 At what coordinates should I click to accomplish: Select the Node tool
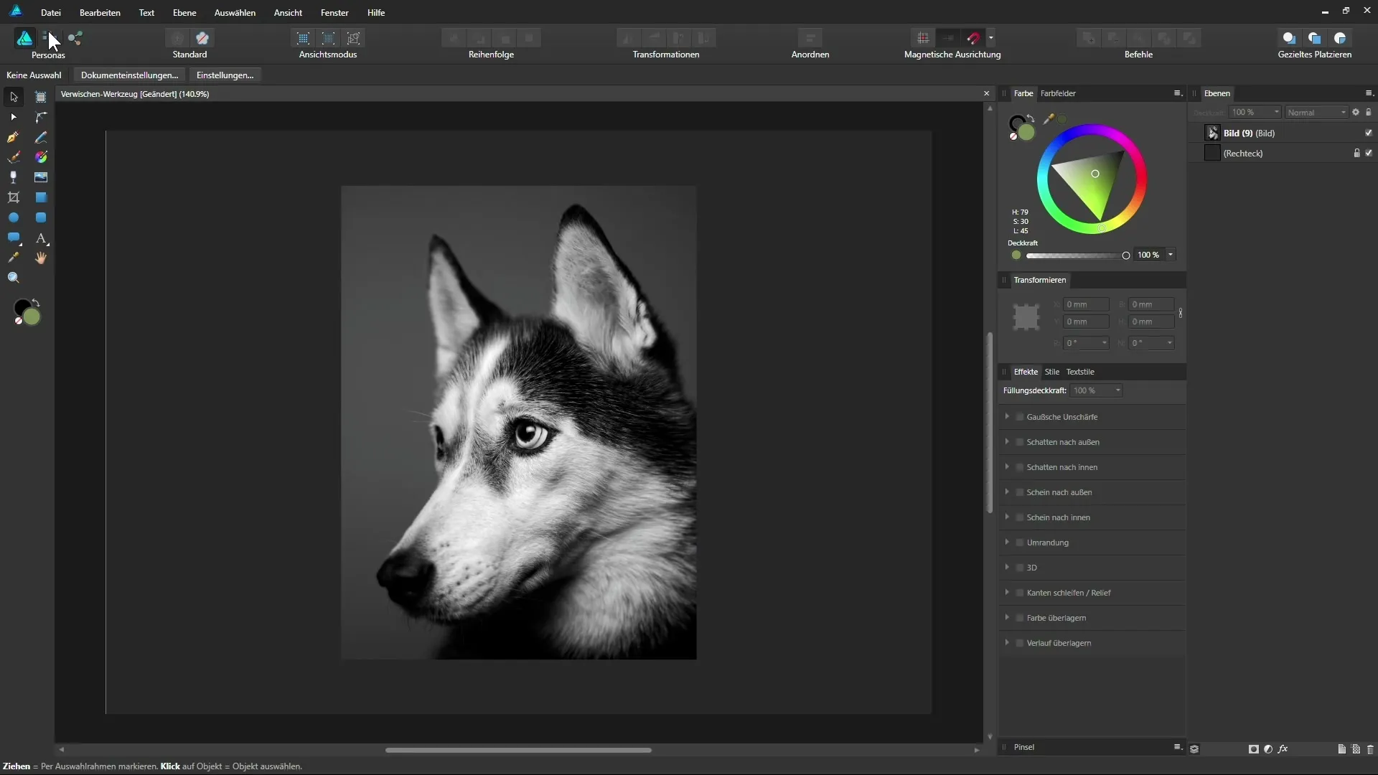pos(14,117)
